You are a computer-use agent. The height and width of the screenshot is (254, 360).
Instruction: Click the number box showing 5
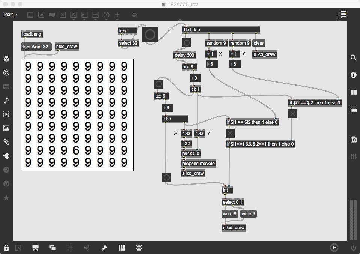pos(212,64)
